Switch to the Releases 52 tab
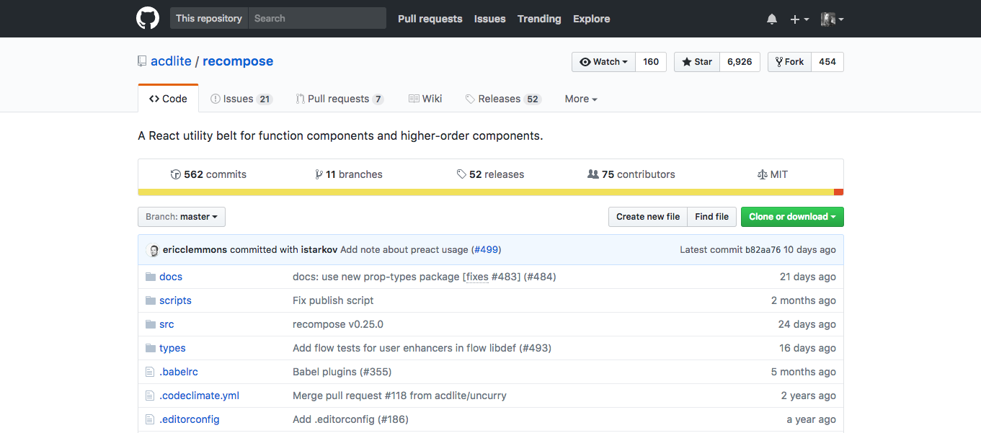The image size is (981, 433). (503, 99)
